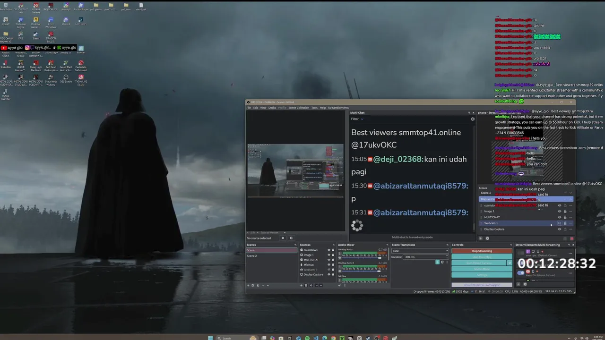Launch the OBS Studio desktop shortcut

[66, 78]
